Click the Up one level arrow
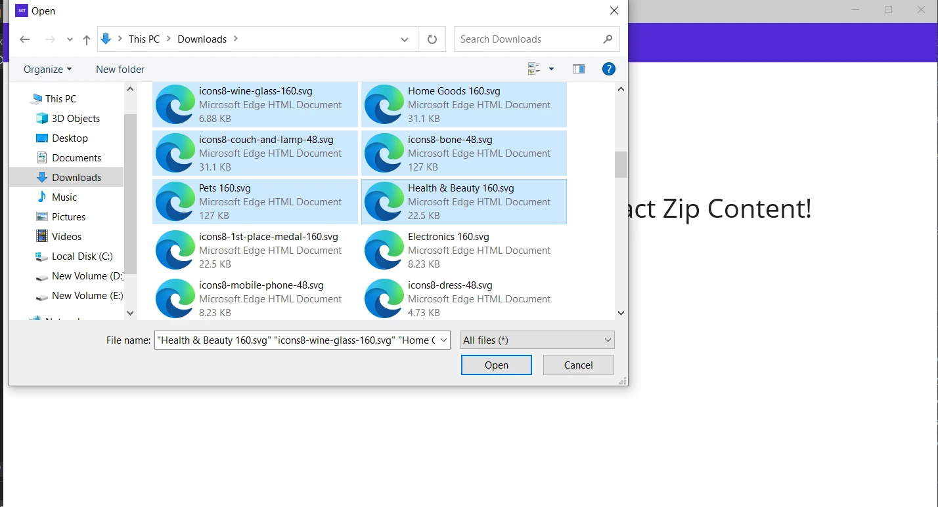This screenshot has width=938, height=507. pos(86,39)
